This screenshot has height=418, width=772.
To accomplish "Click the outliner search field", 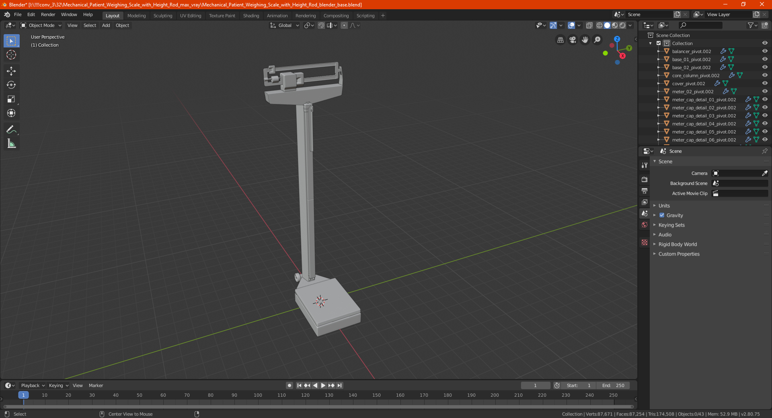I will coord(700,25).
